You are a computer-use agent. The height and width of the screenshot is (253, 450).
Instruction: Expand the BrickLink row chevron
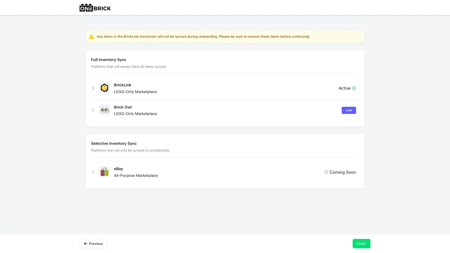click(93, 88)
